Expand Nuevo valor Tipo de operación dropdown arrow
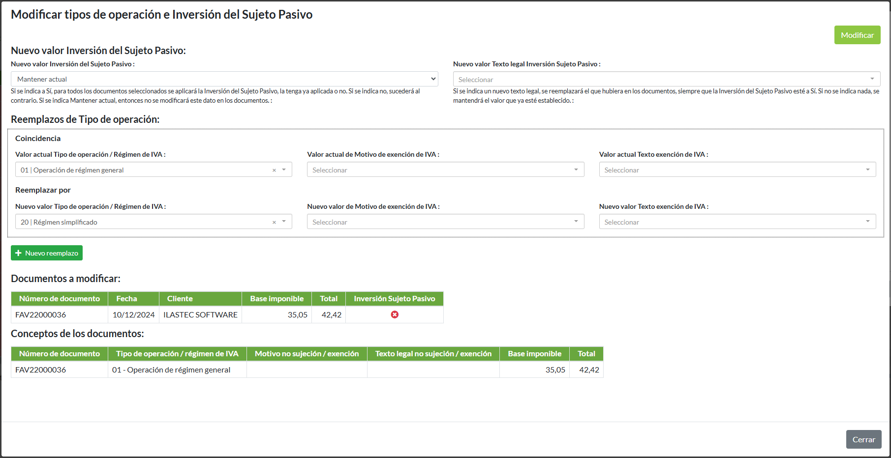891x458 pixels. [x=284, y=222]
